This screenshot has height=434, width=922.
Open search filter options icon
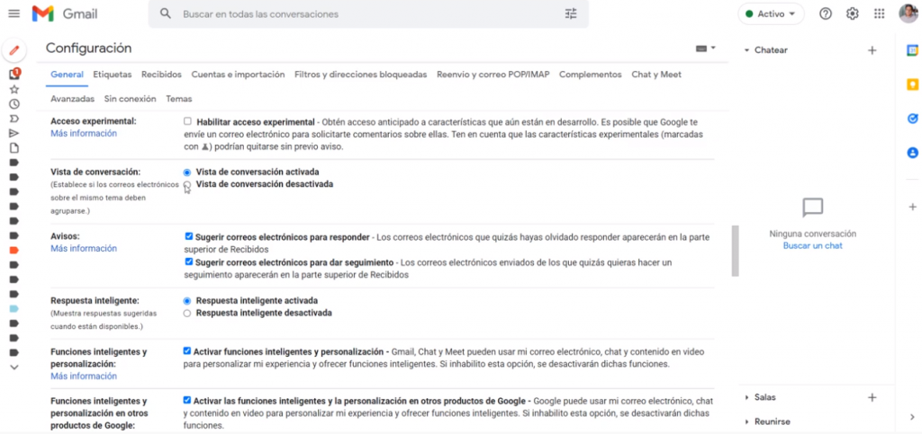571,14
